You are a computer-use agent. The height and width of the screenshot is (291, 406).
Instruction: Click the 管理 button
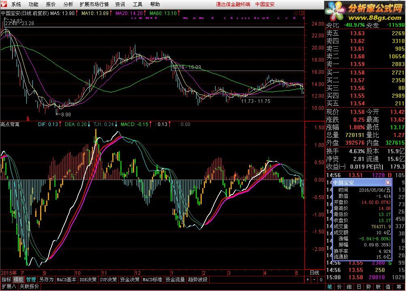[31, 280]
